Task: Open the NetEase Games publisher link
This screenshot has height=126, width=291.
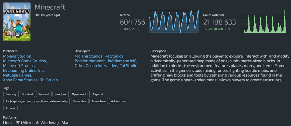Action: [x=17, y=75]
